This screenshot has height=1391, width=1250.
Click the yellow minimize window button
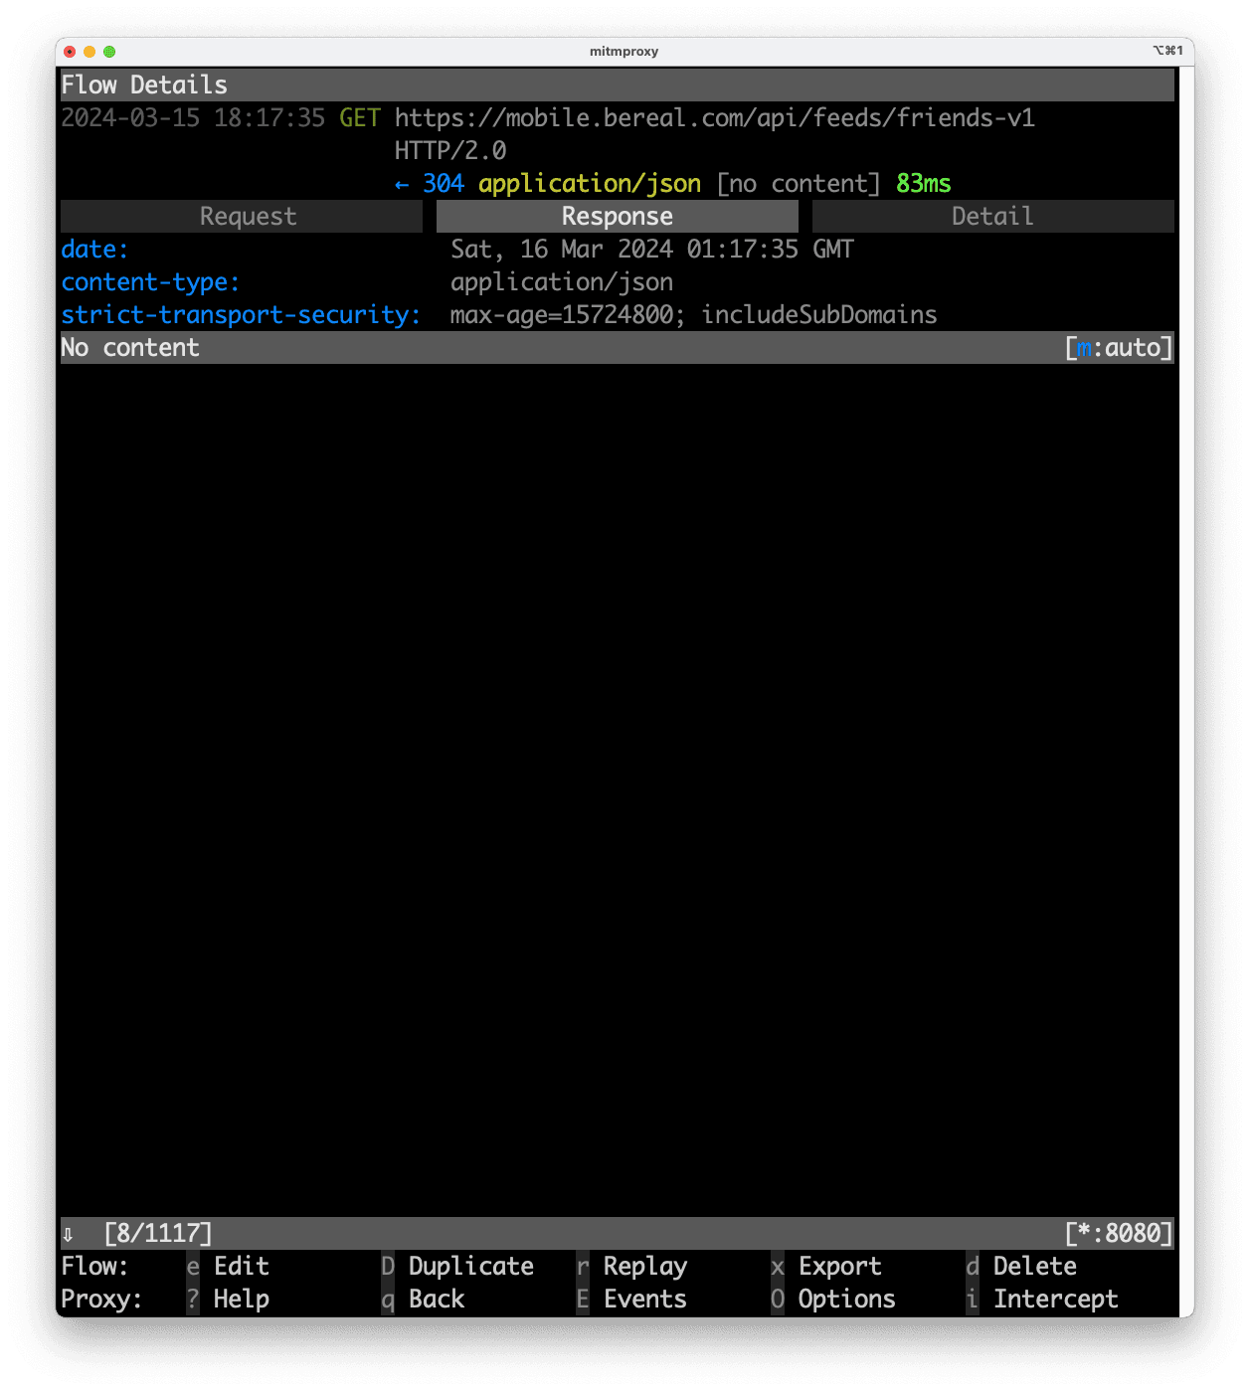[x=89, y=52]
